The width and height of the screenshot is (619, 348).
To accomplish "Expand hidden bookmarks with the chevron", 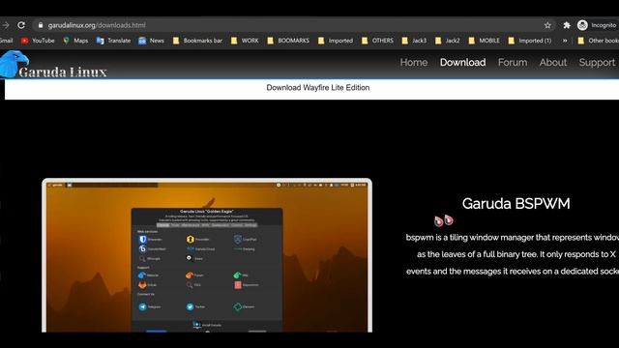I will [565, 41].
